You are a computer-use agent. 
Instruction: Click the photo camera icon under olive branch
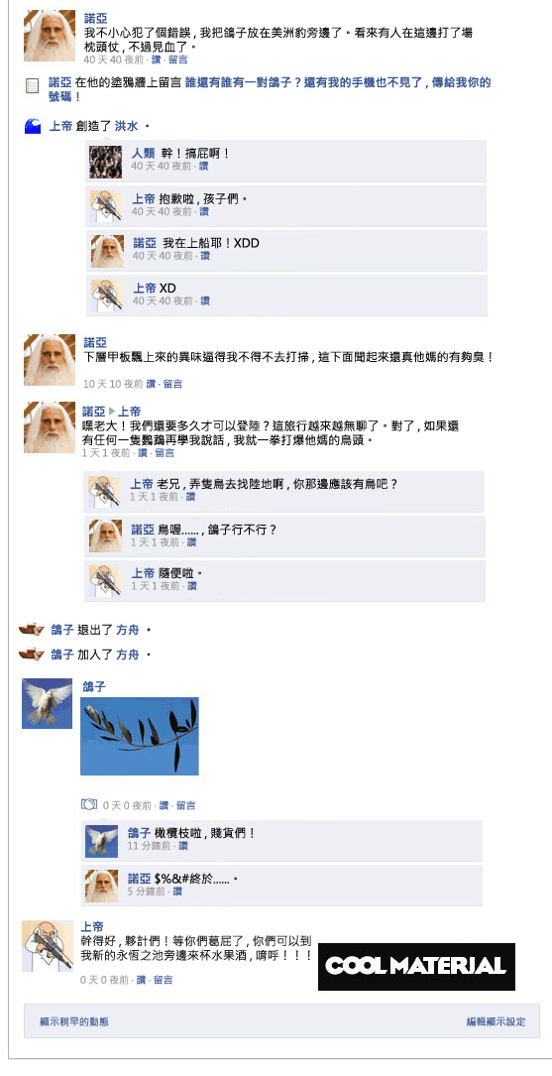89,804
